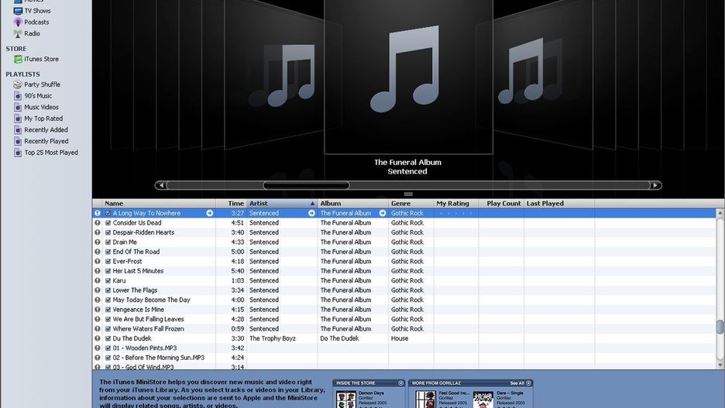Screen dimensions: 725x408
Task: Uncheck the End Of The Road checkbox
Action: 108,252
